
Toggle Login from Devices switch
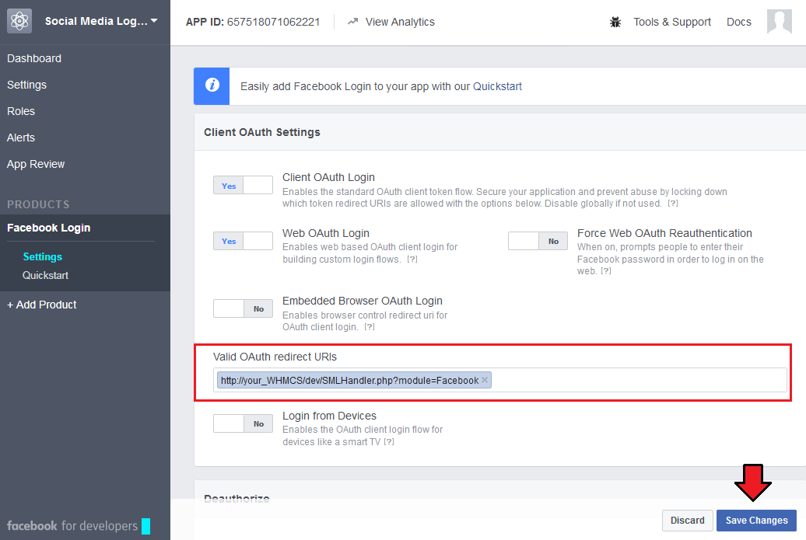pyautogui.click(x=243, y=423)
